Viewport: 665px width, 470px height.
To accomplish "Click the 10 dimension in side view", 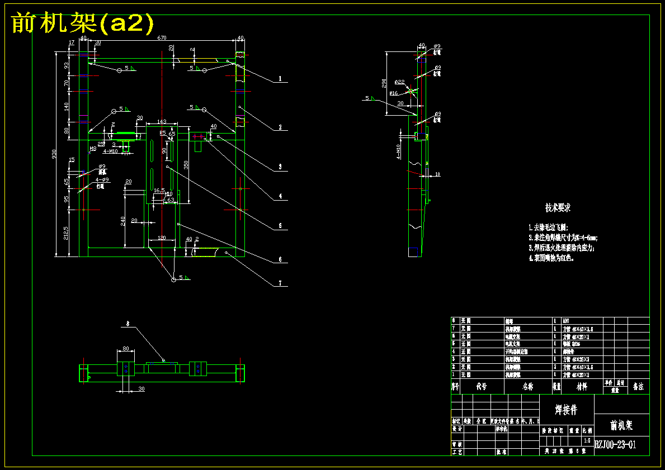I will pos(438,174).
